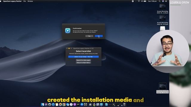Click the Sun 1:56 pm clock
The height and width of the screenshot is (107, 191).
click(153, 1)
